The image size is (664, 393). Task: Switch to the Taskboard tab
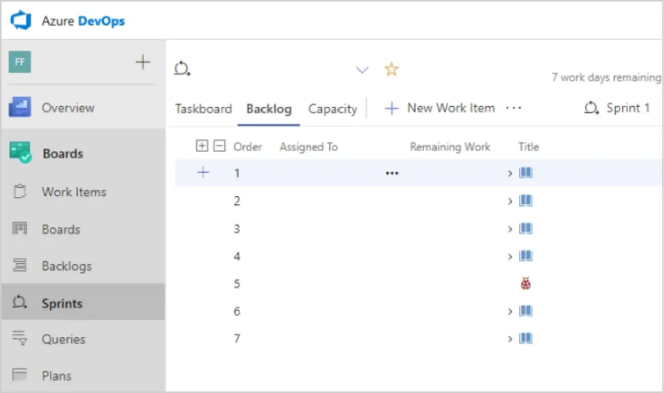click(x=203, y=108)
